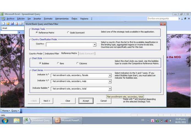Open the Home toolbar dropdown
The image size is (191, 136).
[x=6, y=111]
